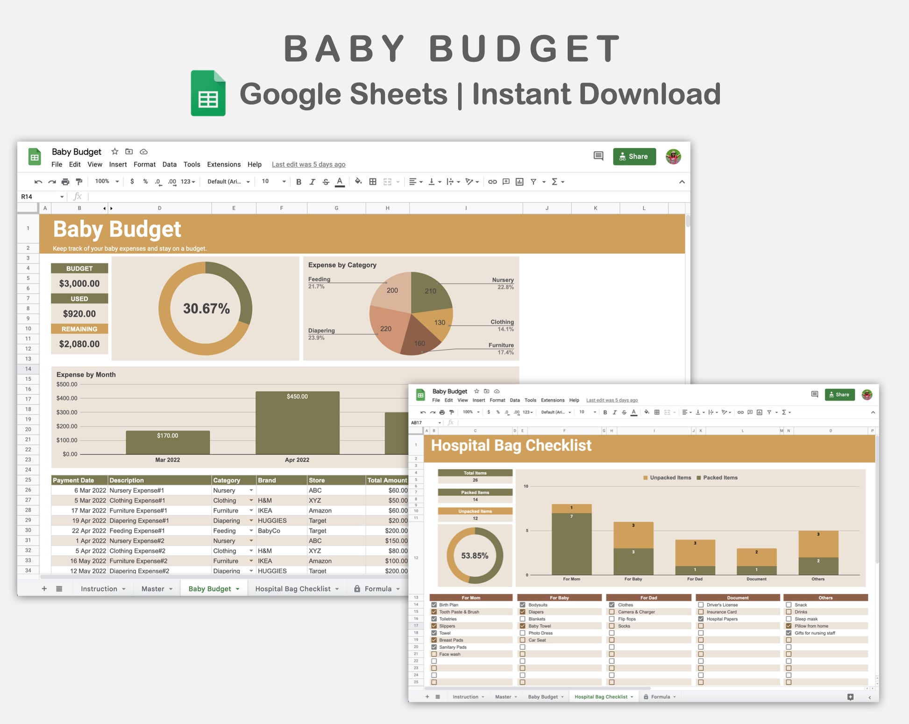
Task: Click the insert chart icon in main toolbar
Action: [x=519, y=182]
